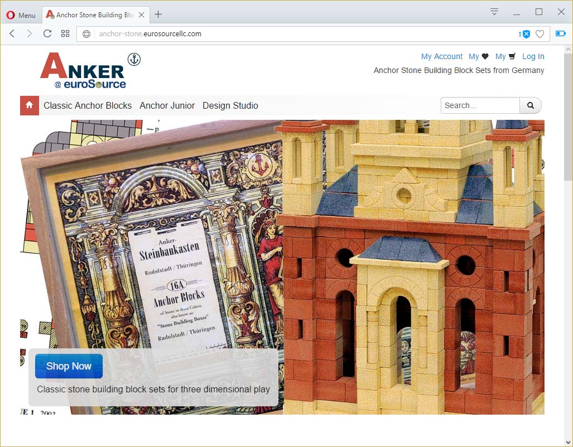Click 'Anchor Stone Building Block Sets from Germany' tagline
This screenshot has width=573, height=447.
(x=459, y=70)
